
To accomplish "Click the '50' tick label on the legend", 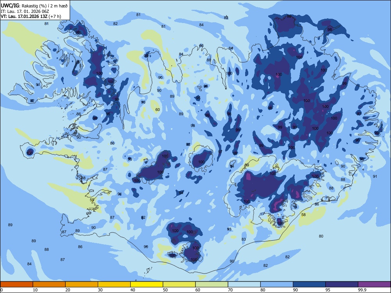I will (x=165, y=290).
